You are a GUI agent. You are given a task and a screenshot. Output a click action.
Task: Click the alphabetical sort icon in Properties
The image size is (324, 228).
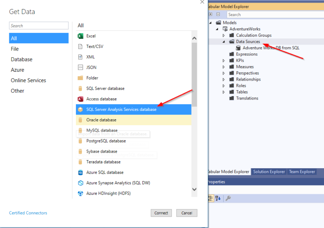coord(218,198)
